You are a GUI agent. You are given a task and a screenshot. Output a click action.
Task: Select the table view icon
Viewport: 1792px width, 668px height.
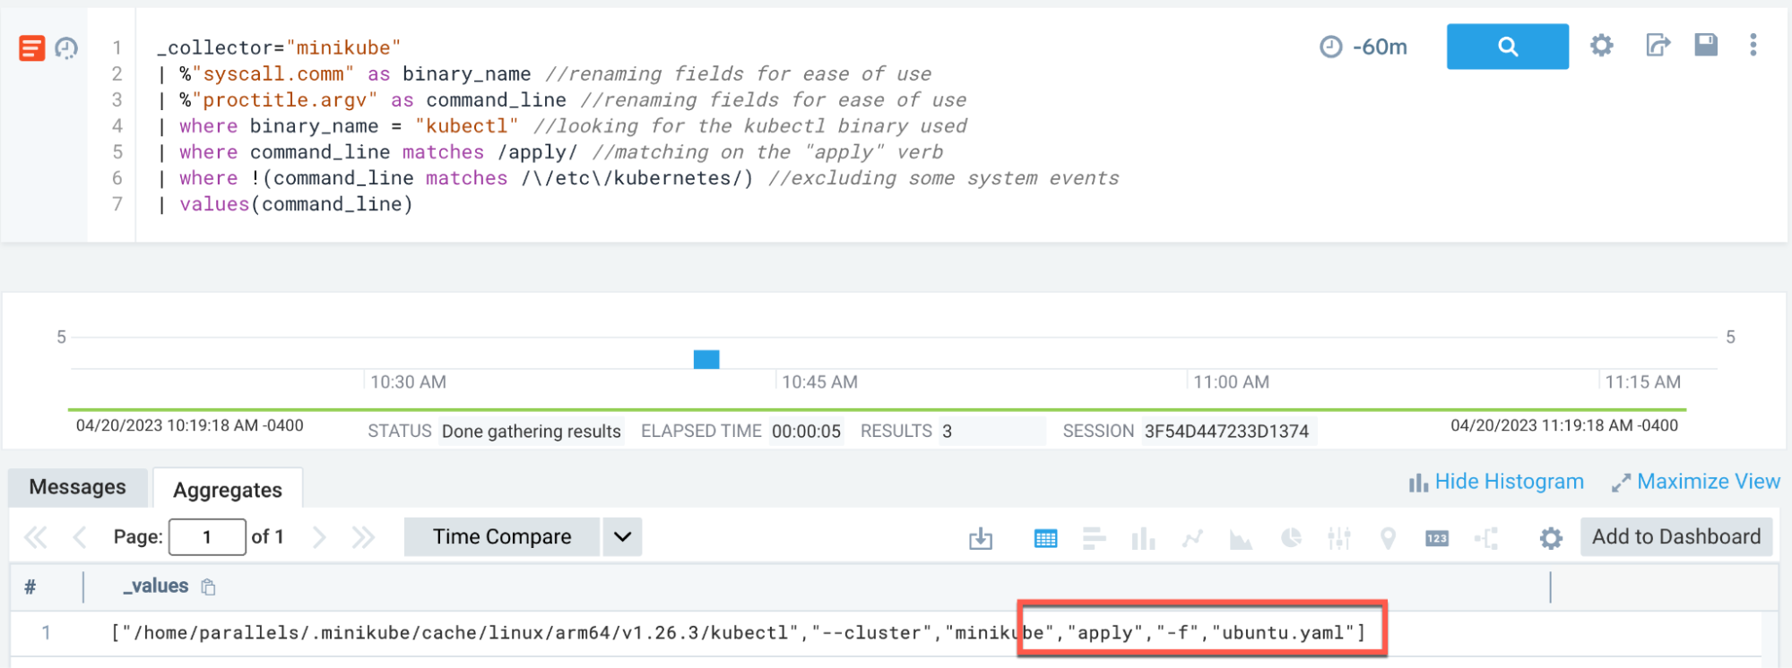click(x=1045, y=538)
